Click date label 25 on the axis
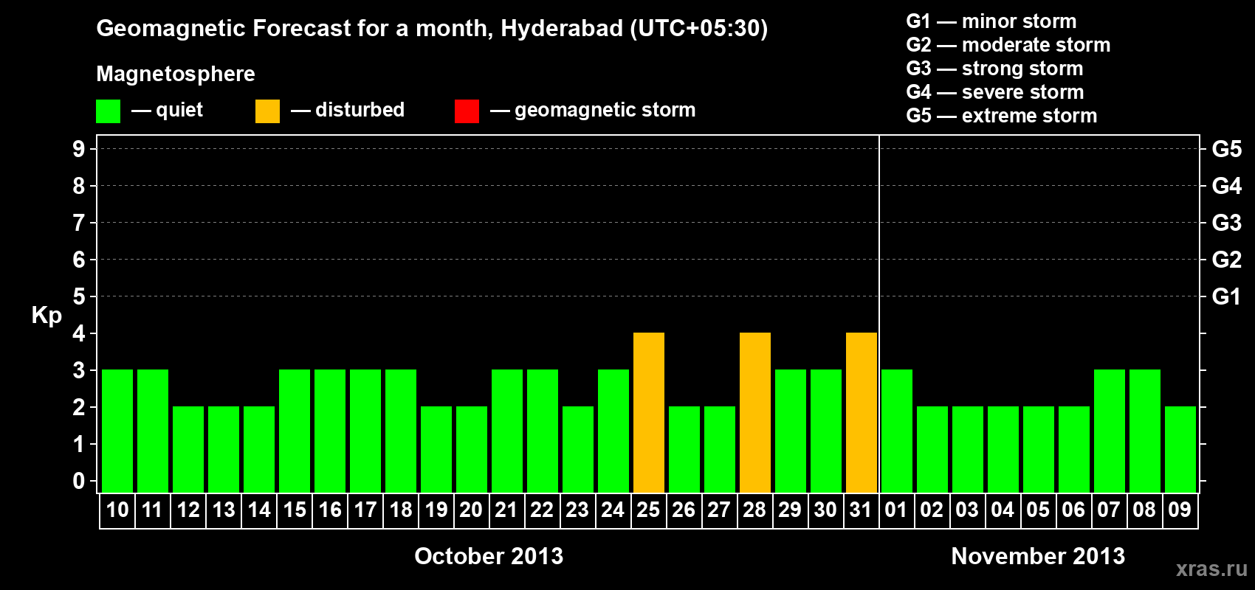Image resolution: width=1255 pixels, height=590 pixels. point(649,510)
